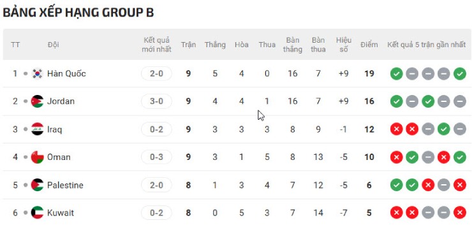Click the Kuwait flag icon
472x232 pixels.
pyautogui.click(x=38, y=213)
